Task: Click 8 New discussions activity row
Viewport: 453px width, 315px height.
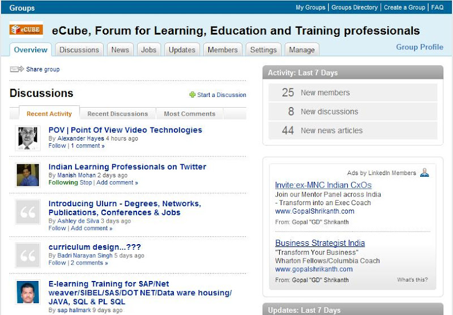Action: click(x=353, y=111)
